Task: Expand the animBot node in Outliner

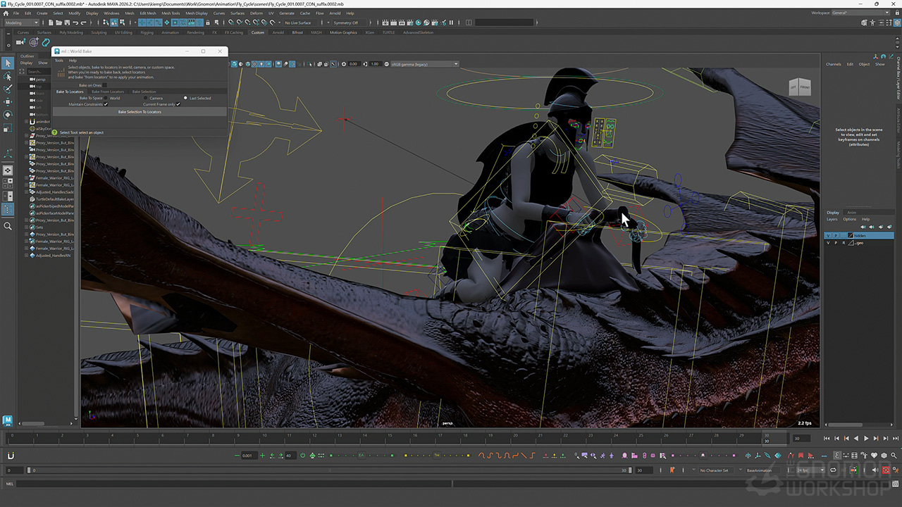Action: click(26, 121)
